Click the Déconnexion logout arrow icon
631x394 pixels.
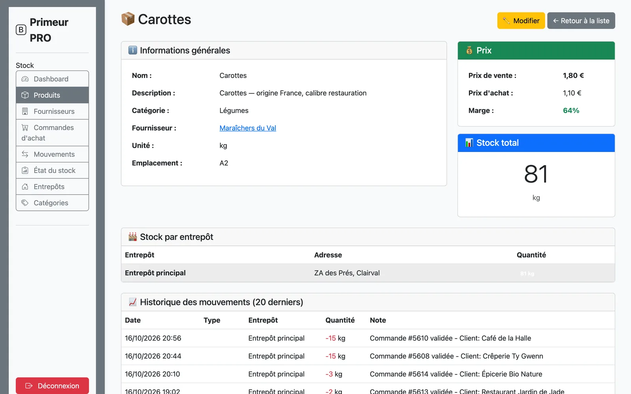(x=29, y=386)
